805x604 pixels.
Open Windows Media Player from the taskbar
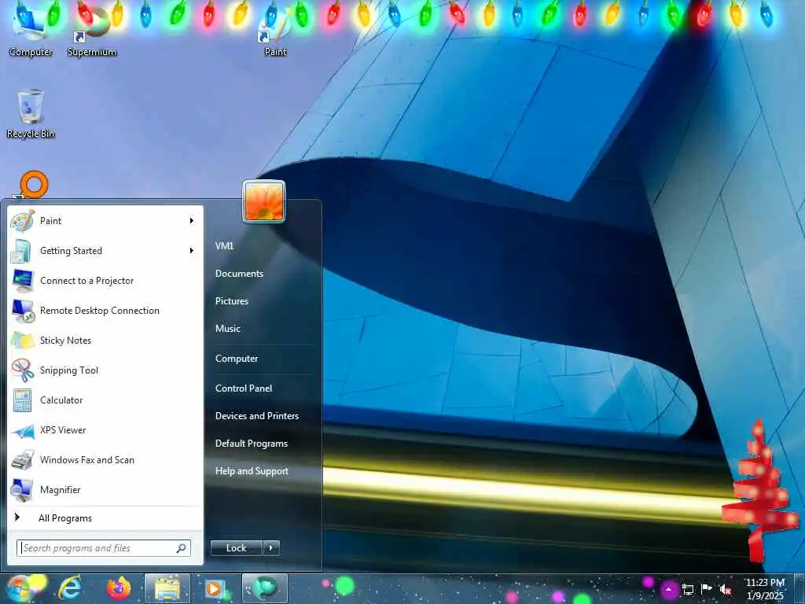[215, 588]
